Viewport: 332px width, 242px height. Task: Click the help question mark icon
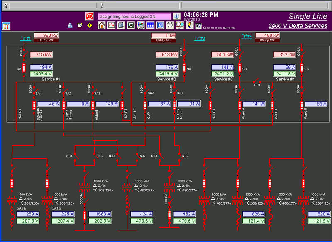click(x=198, y=26)
